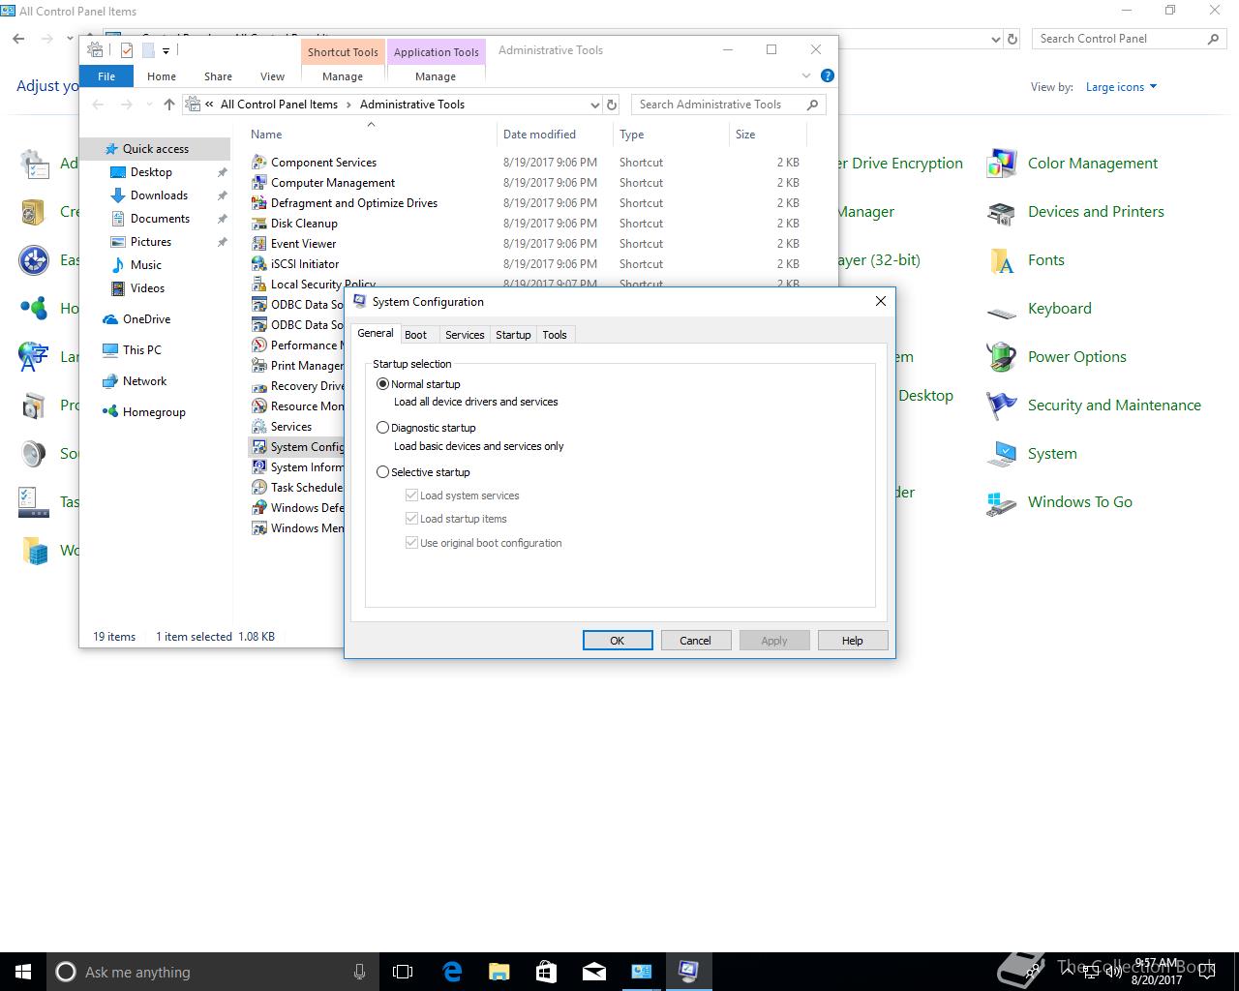Open Fonts control panel icon

coord(1002,260)
